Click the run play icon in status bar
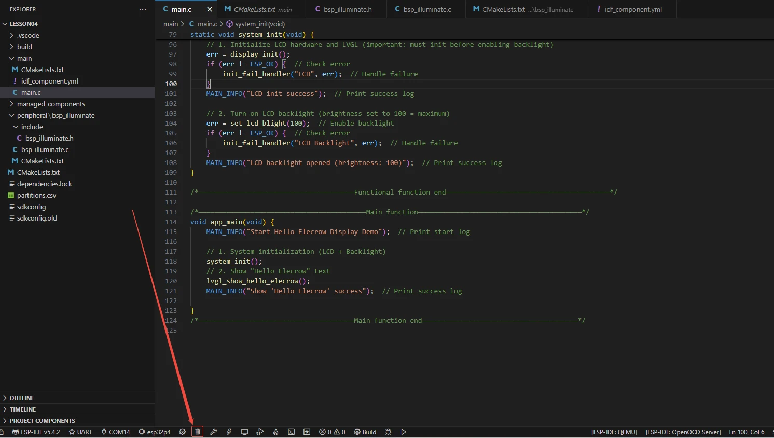The width and height of the screenshot is (774, 438). click(x=404, y=432)
